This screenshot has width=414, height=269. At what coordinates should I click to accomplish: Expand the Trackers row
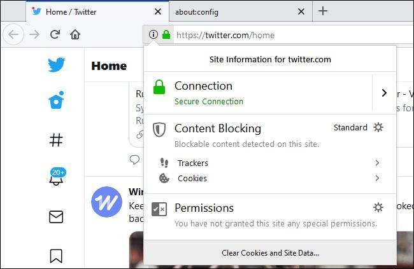click(270, 163)
